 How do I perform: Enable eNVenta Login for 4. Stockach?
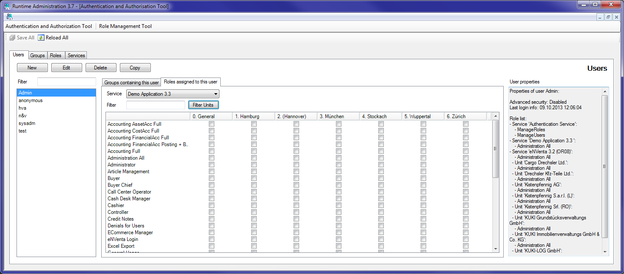(x=381, y=239)
